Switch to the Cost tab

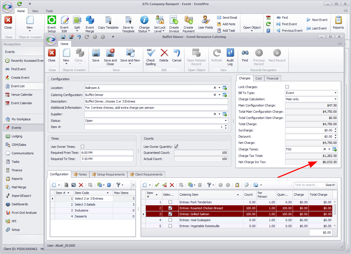[258, 78]
